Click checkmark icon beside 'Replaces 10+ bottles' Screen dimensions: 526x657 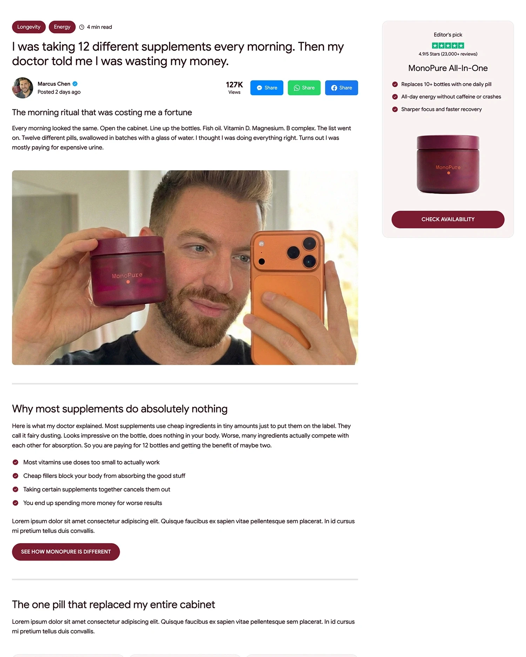[x=395, y=84]
